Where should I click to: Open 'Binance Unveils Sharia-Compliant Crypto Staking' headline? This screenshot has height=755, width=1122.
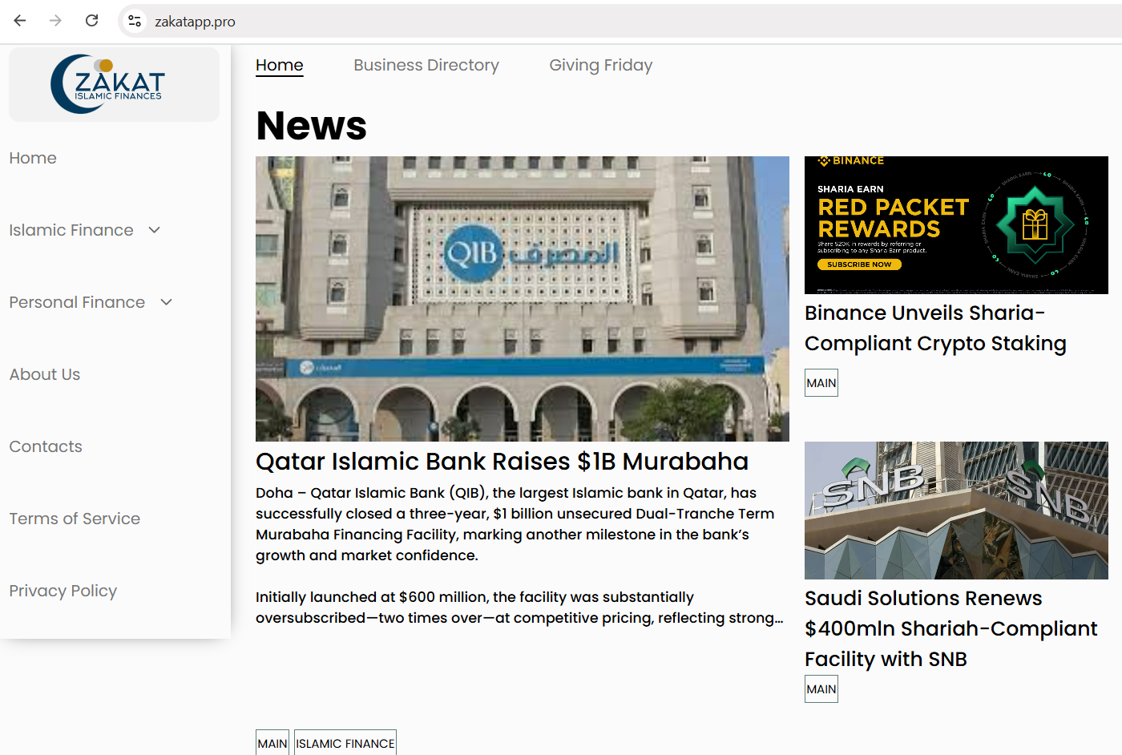click(935, 328)
